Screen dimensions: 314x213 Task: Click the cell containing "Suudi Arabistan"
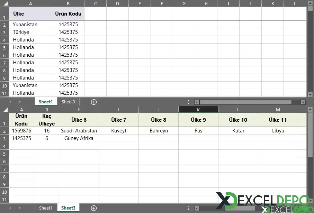79,131
